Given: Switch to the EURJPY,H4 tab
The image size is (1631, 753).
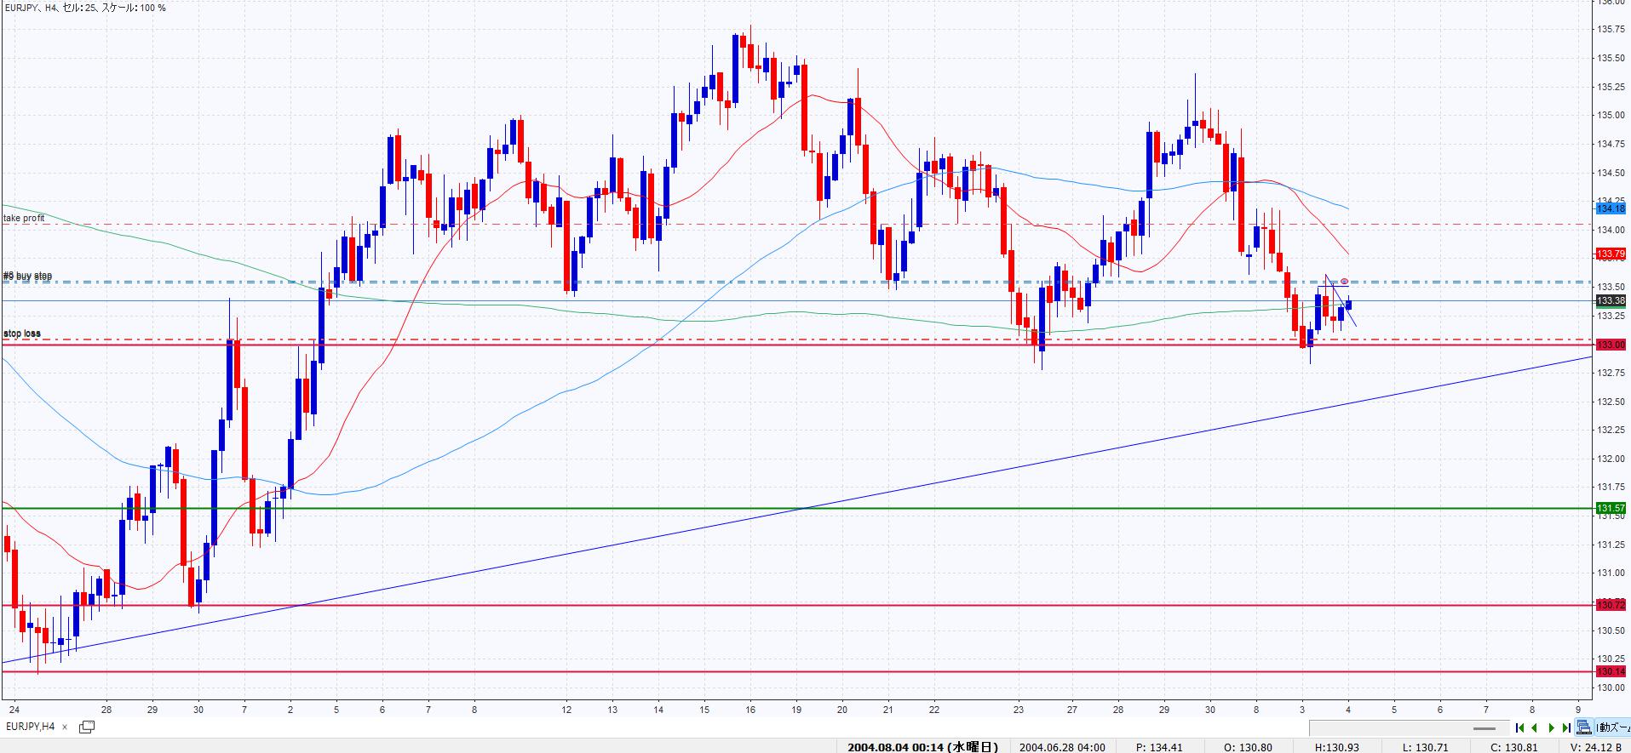Looking at the screenshot, I should (x=30, y=727).
